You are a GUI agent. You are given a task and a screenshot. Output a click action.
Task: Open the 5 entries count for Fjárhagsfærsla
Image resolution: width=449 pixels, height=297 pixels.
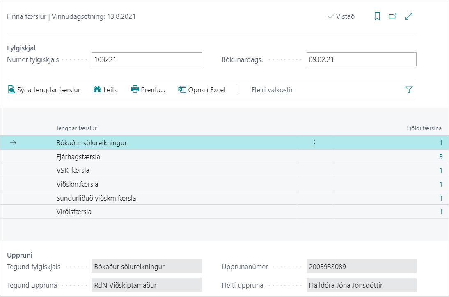pos(441,157)
